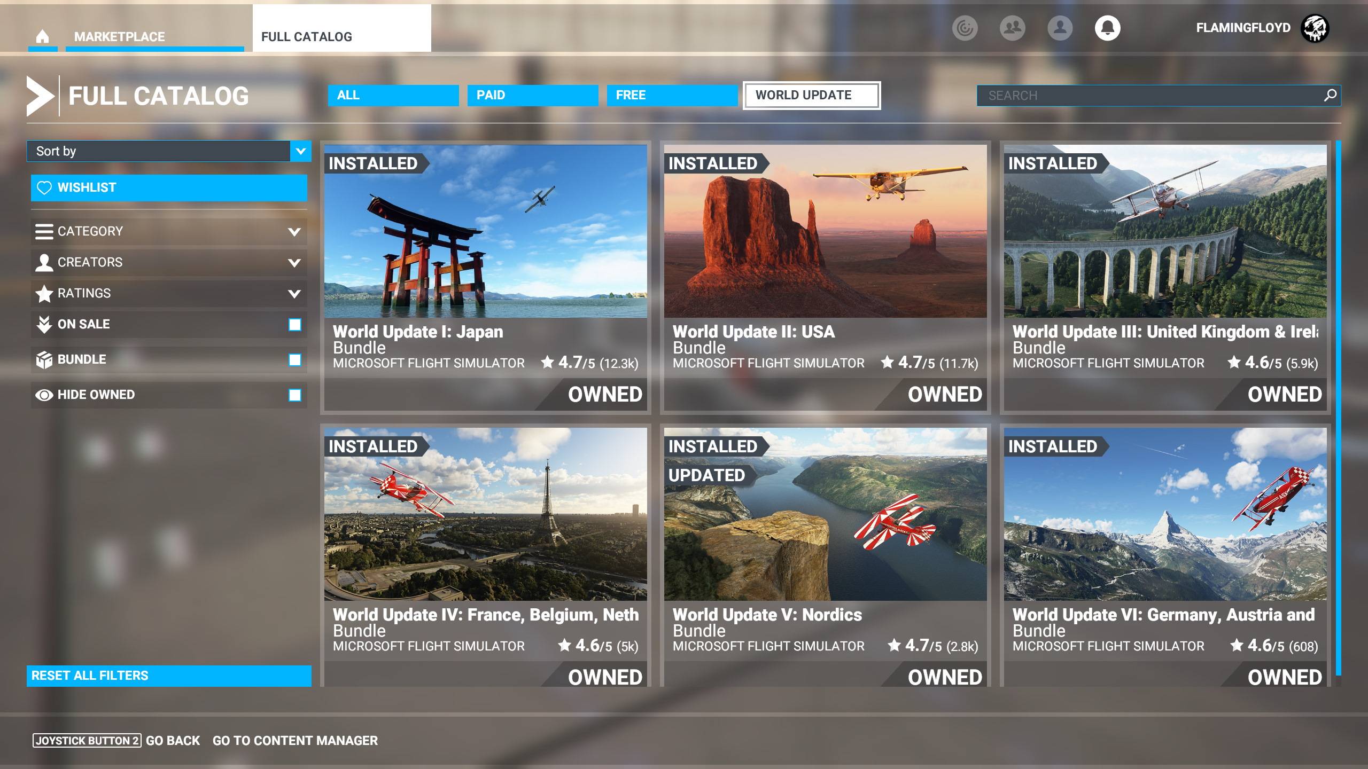Viewport: 1368px width, 769px height.
Task: Toggle the Bundle filter checkbox
Action: click(294, 359)
